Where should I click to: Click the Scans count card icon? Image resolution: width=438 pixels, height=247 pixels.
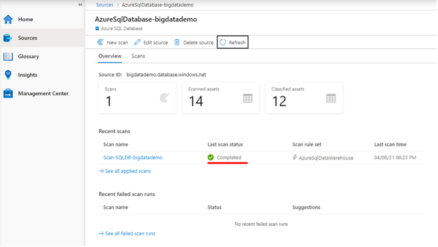164,98
